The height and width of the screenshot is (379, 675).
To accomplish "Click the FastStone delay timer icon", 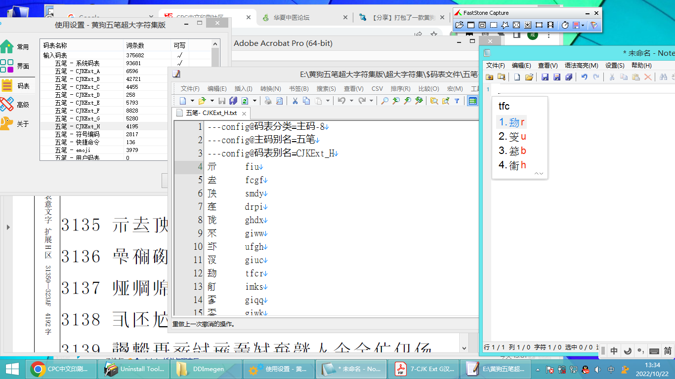I will [x=565, y=25].
